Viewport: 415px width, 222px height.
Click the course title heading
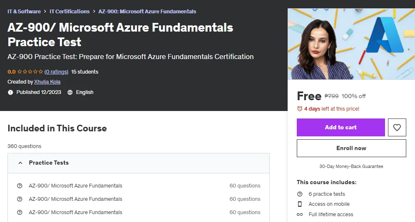click(x=120, y=35)
